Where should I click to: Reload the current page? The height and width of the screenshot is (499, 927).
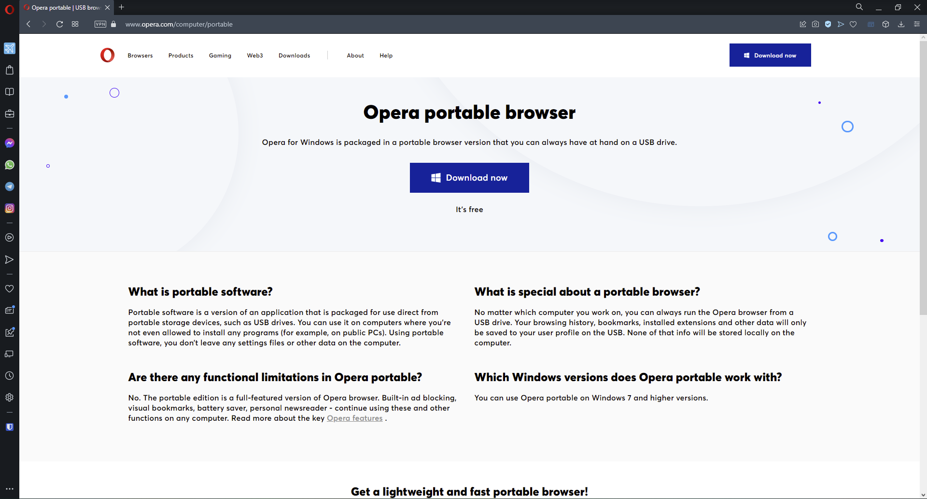(x=60, y=24)
